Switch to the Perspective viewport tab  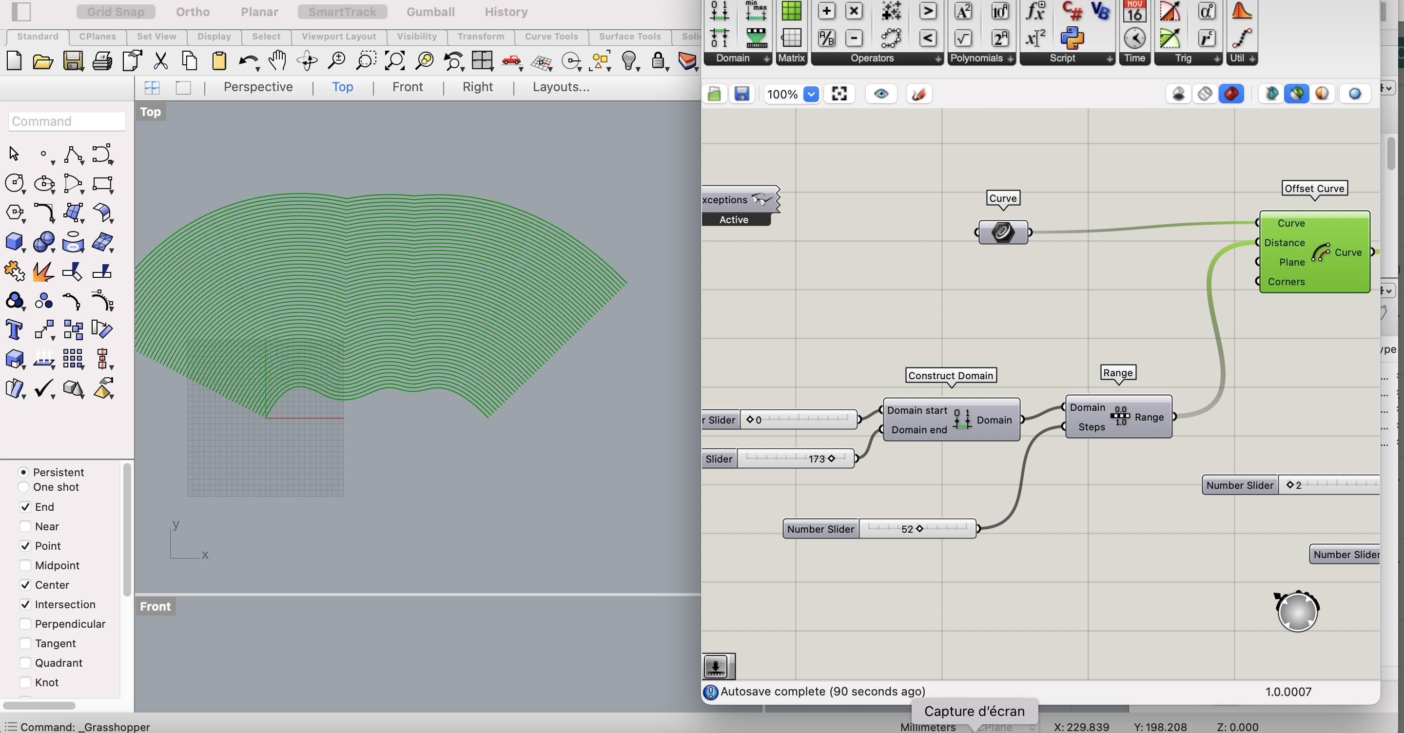click(258, 87)
